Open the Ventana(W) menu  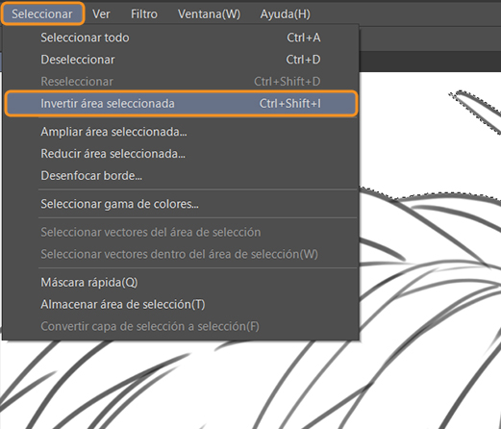coord(209,14)
